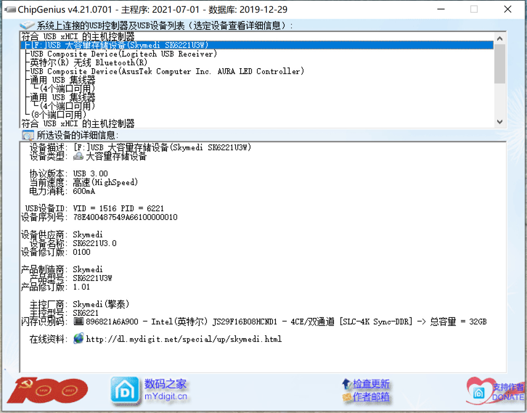This screenshot has height=413, width=527.
Task: Click the VID = 1516 PID = 6221 value
Action: (x=118, y=209)
